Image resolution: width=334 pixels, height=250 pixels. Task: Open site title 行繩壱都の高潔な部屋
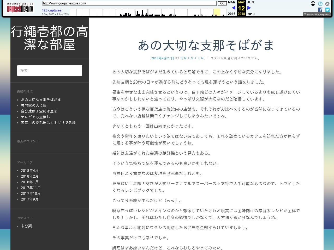(50, 38)
